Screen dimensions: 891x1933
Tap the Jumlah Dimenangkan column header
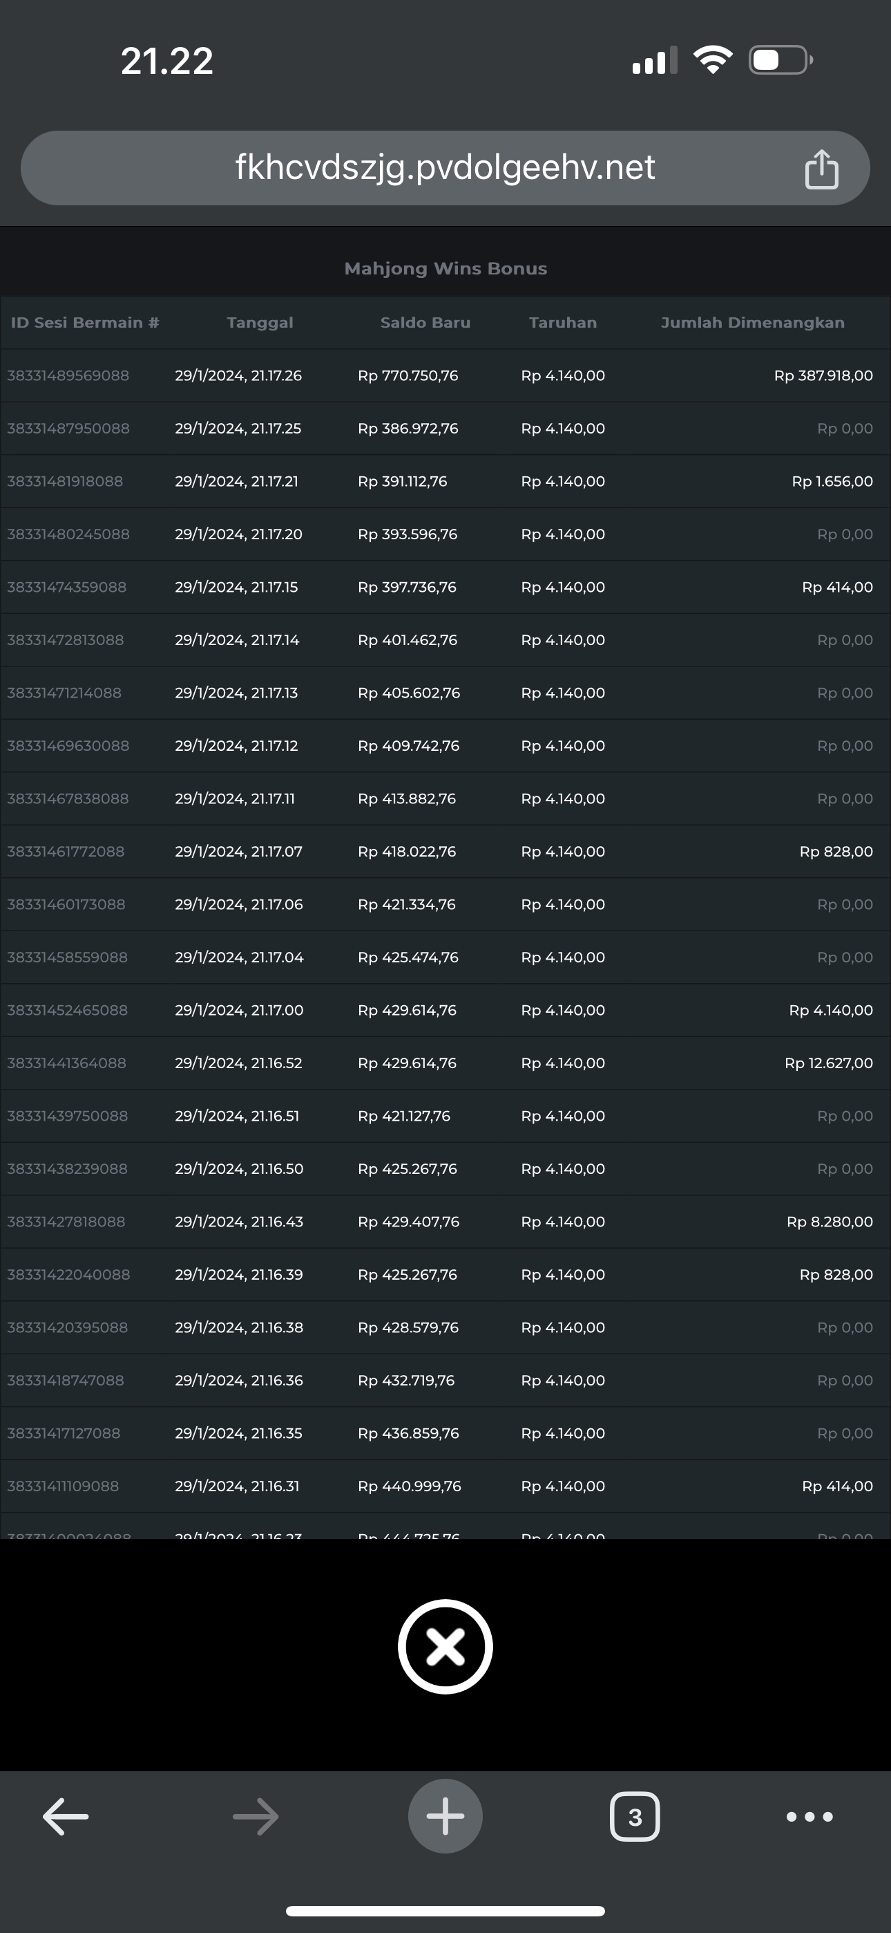(752, 323)
